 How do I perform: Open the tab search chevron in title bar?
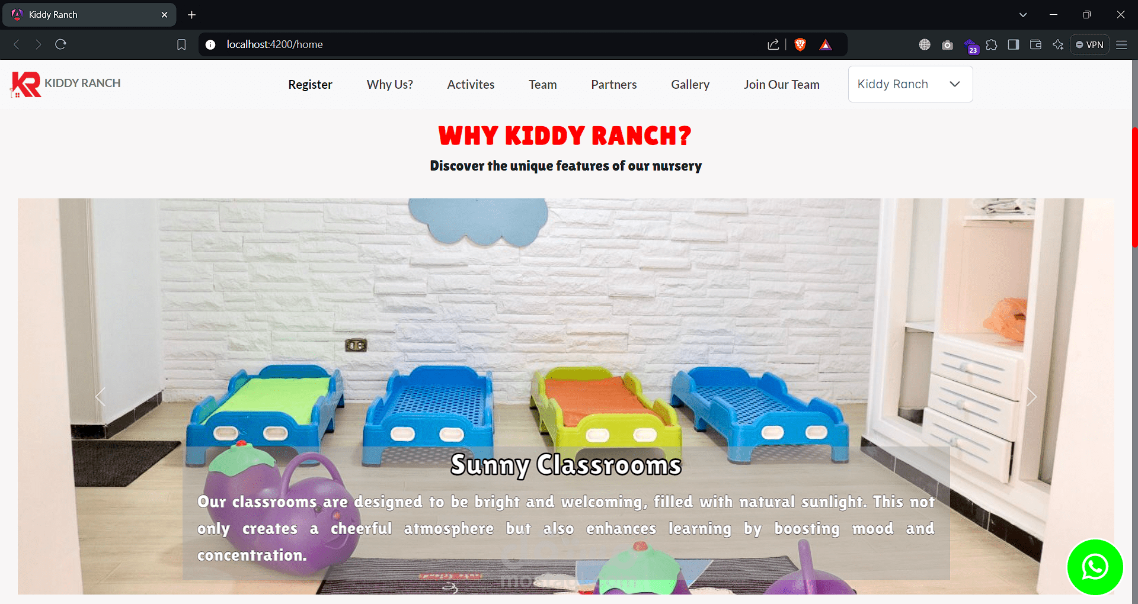[1023, 15]
